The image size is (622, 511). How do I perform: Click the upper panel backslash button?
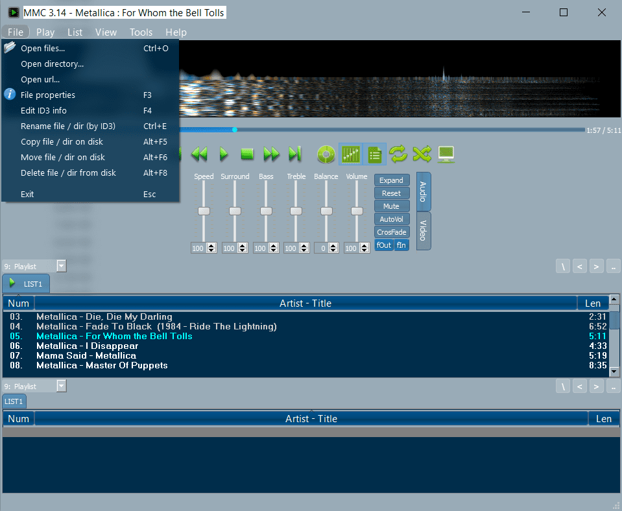pos(563,267)
